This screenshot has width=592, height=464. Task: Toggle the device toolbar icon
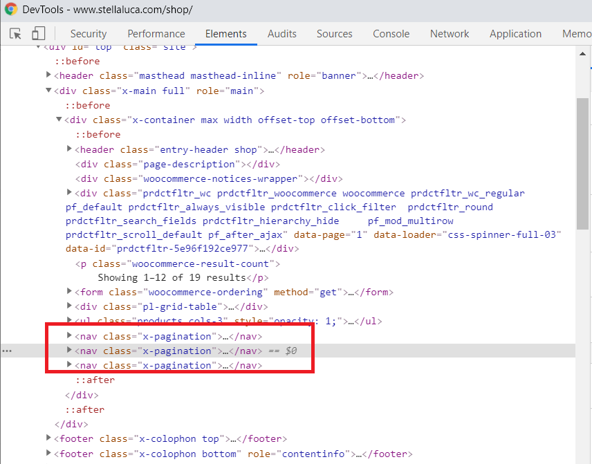[39, 34]
